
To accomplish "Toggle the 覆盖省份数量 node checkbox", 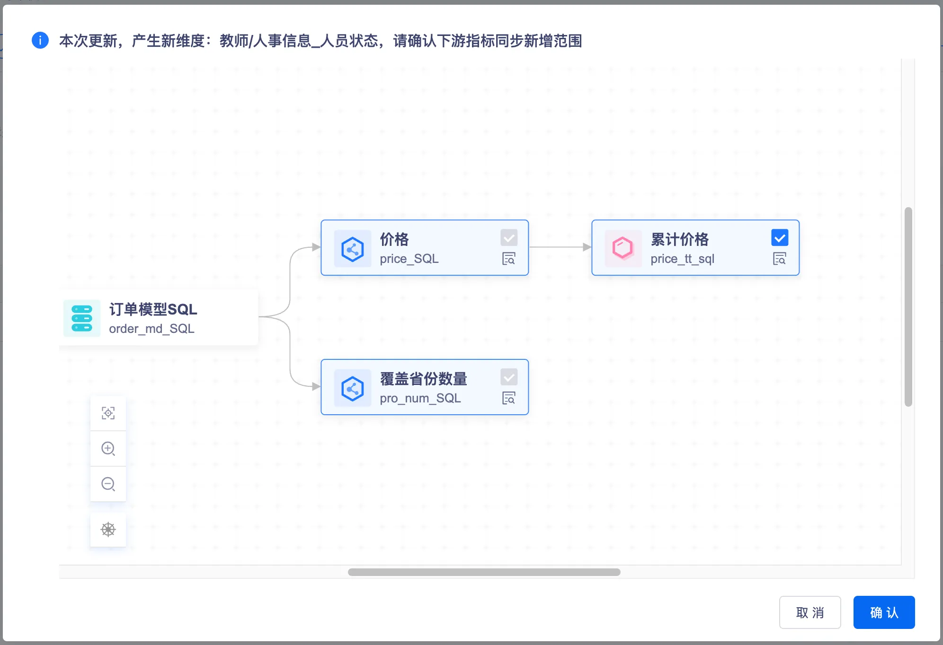I will point(509,377).
